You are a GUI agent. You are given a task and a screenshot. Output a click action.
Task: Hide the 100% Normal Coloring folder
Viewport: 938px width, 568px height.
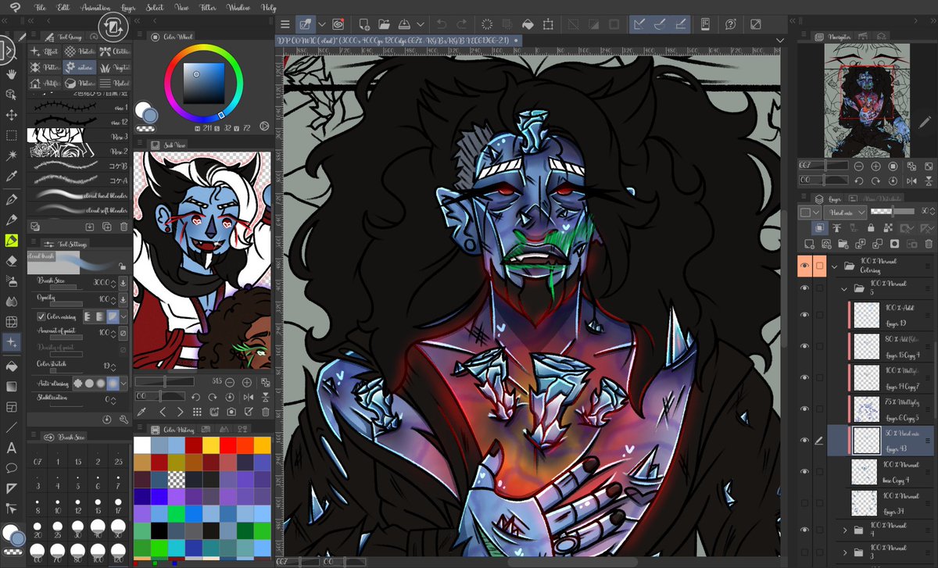805,266
